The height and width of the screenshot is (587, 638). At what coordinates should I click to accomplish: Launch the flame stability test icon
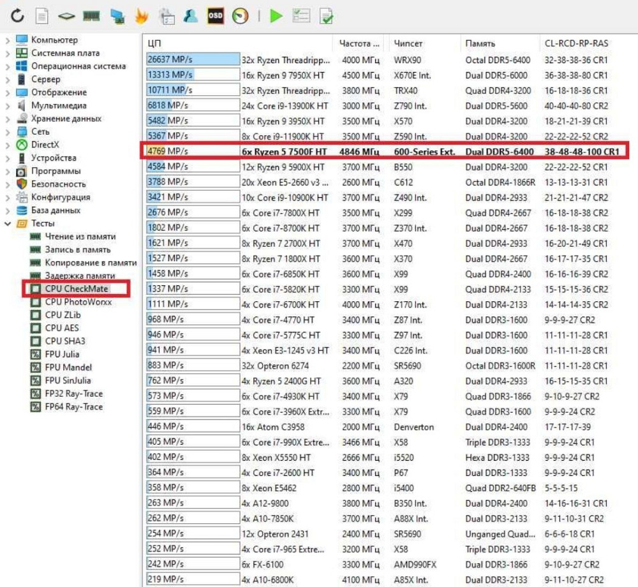point(142,16)
